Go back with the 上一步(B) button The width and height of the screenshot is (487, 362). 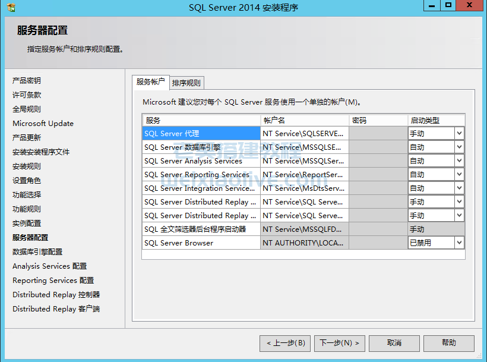coord(285,343)
